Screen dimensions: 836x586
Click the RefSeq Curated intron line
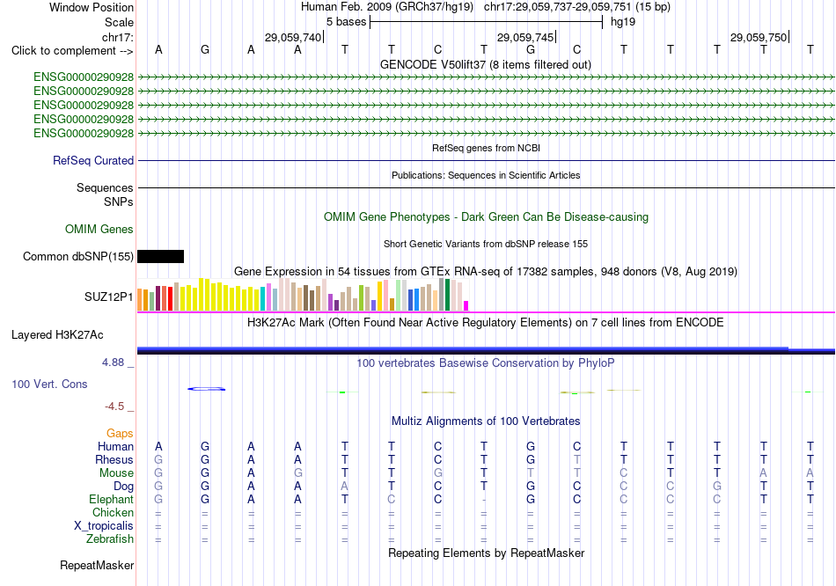pyautogui.click(x=486, y=160)
